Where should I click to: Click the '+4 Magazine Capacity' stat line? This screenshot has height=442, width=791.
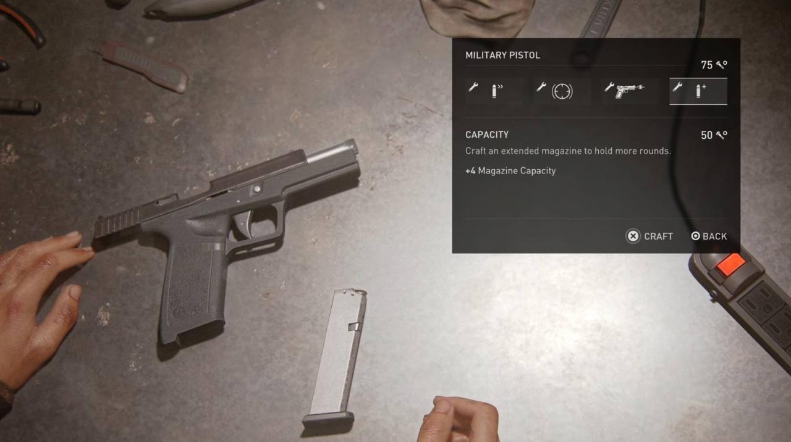pyautogui.click(x=510, y=171)
